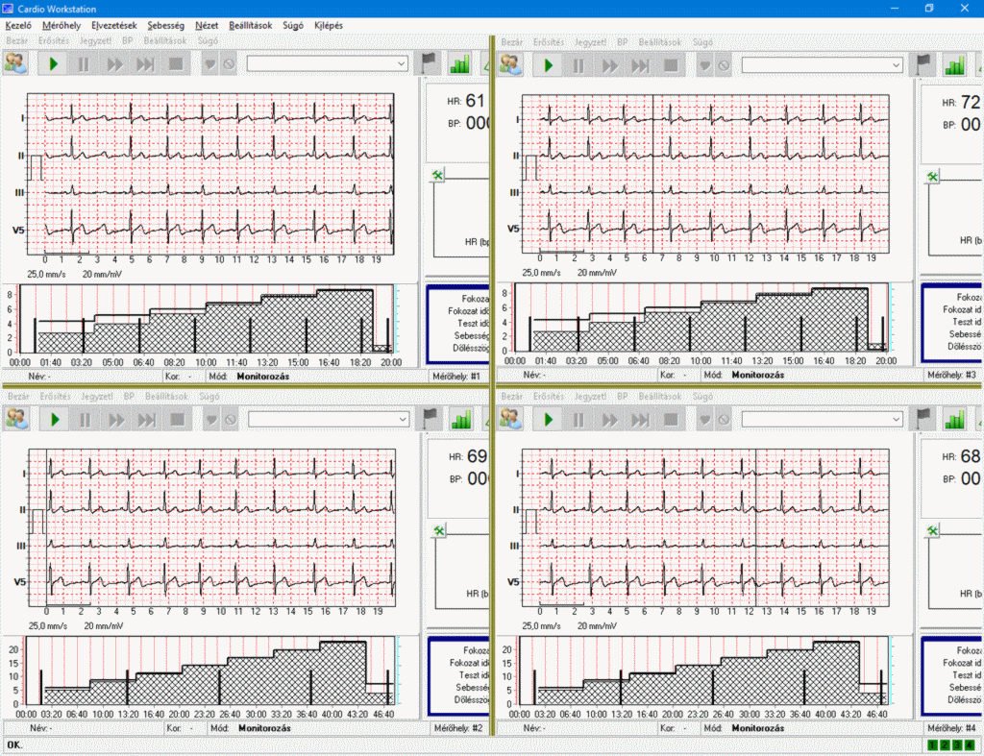Stop the test in station #1 toolbar

click(x=176, y=64)
